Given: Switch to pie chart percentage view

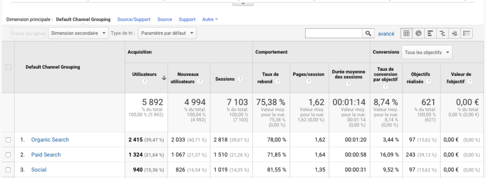Looking at the screenshot, I should click(419, 33).
